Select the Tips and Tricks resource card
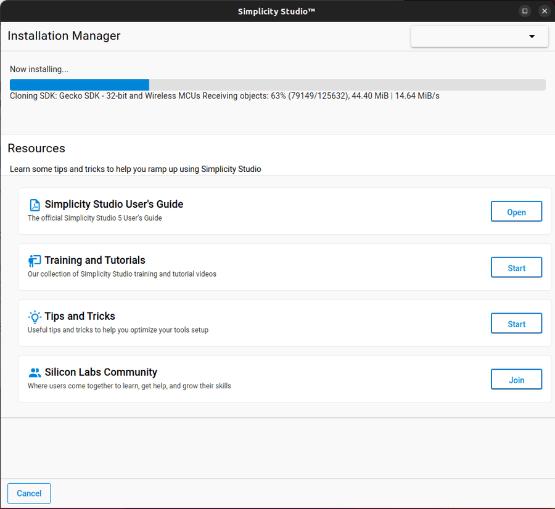The height and width of the screenshot is (509, 555). (285, 323)
